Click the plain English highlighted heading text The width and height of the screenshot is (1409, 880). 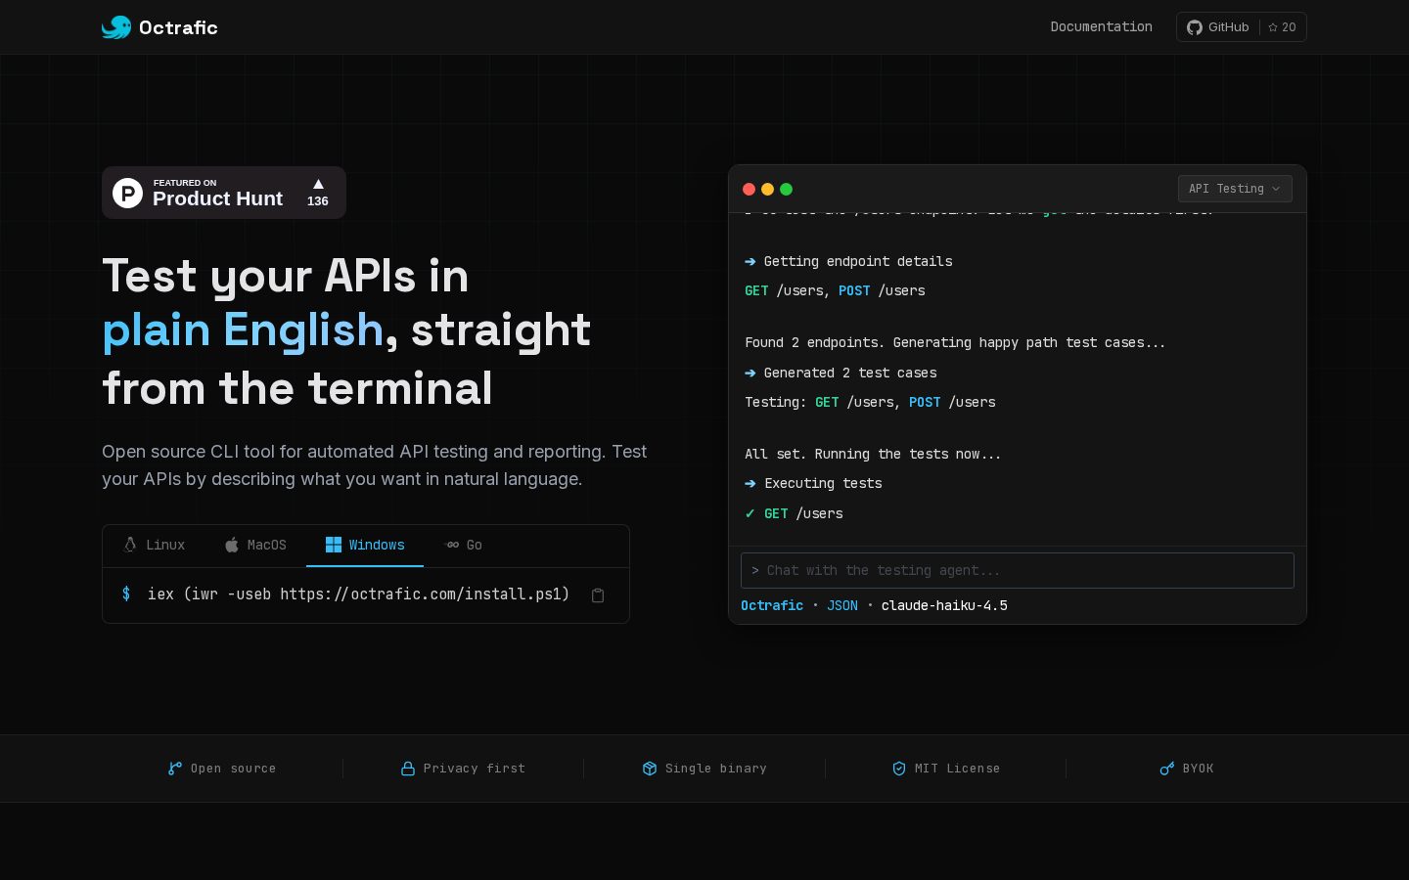pos(243,330)
